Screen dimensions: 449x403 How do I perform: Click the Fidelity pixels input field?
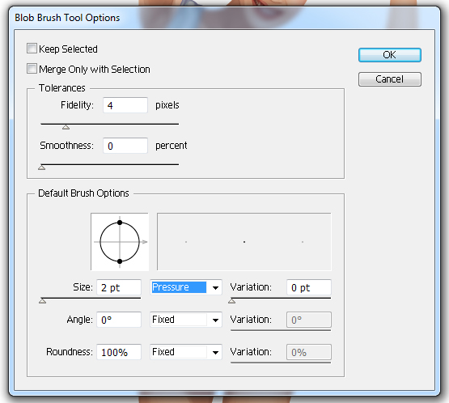(125, 105)
